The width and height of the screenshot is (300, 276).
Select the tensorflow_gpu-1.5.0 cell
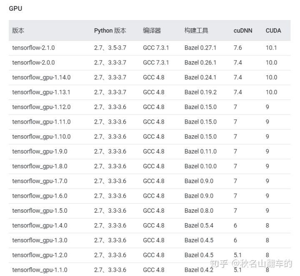(40, 211)
